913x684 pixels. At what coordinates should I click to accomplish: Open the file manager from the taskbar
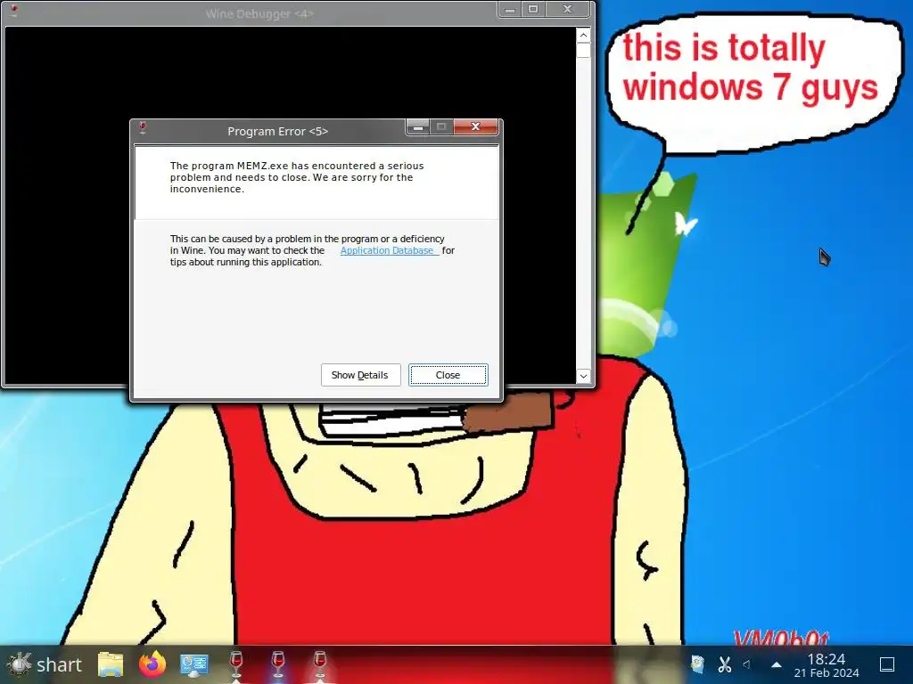click(111, 664)
